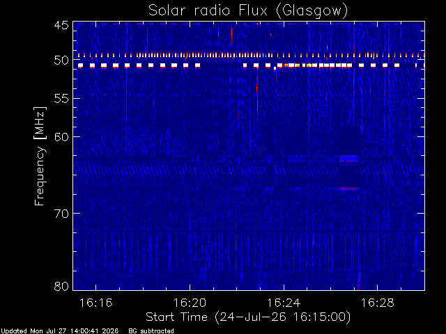Click the 'Frequency [MHz]' axis title
The height and width of the screenshot is (334, 446).
coord(40,156)
